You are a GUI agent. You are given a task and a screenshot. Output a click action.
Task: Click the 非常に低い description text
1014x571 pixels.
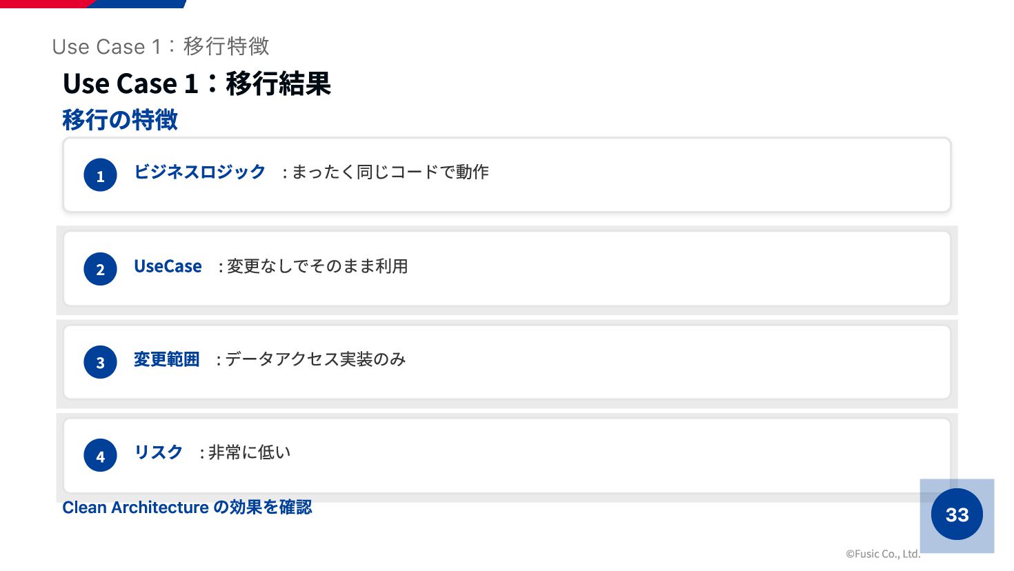249,452
